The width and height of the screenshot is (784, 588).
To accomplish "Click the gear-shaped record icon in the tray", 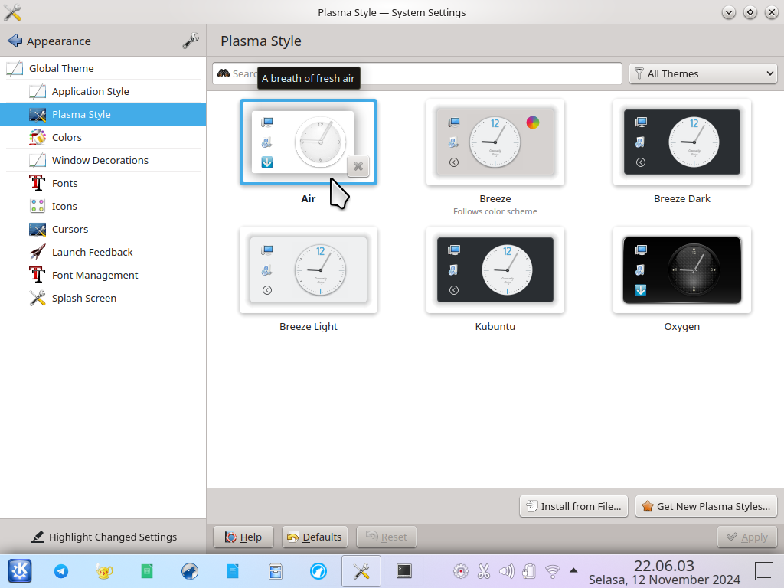I will (460, 571).
